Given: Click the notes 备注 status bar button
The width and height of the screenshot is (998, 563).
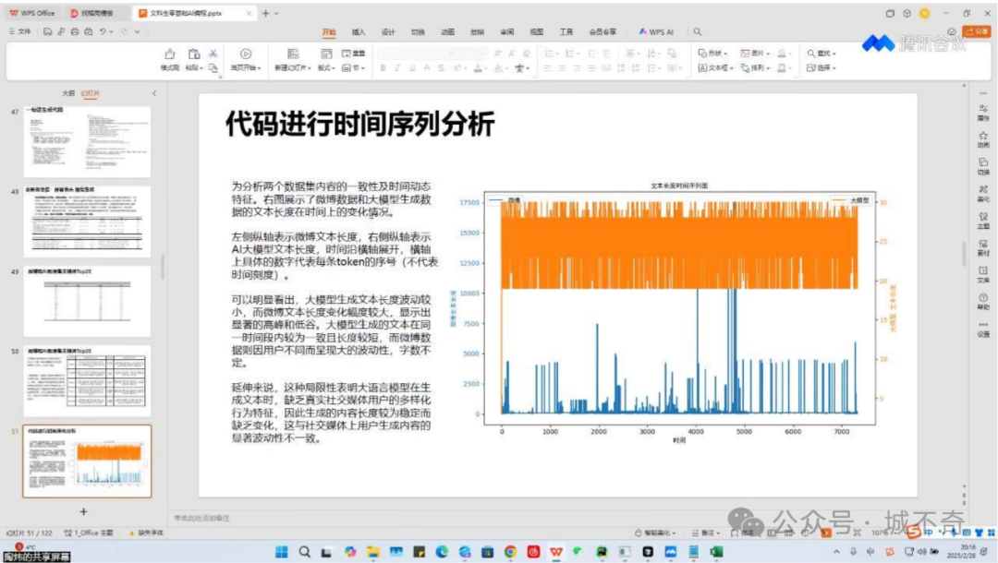Looking at the screenshot, I should (706, 533).
